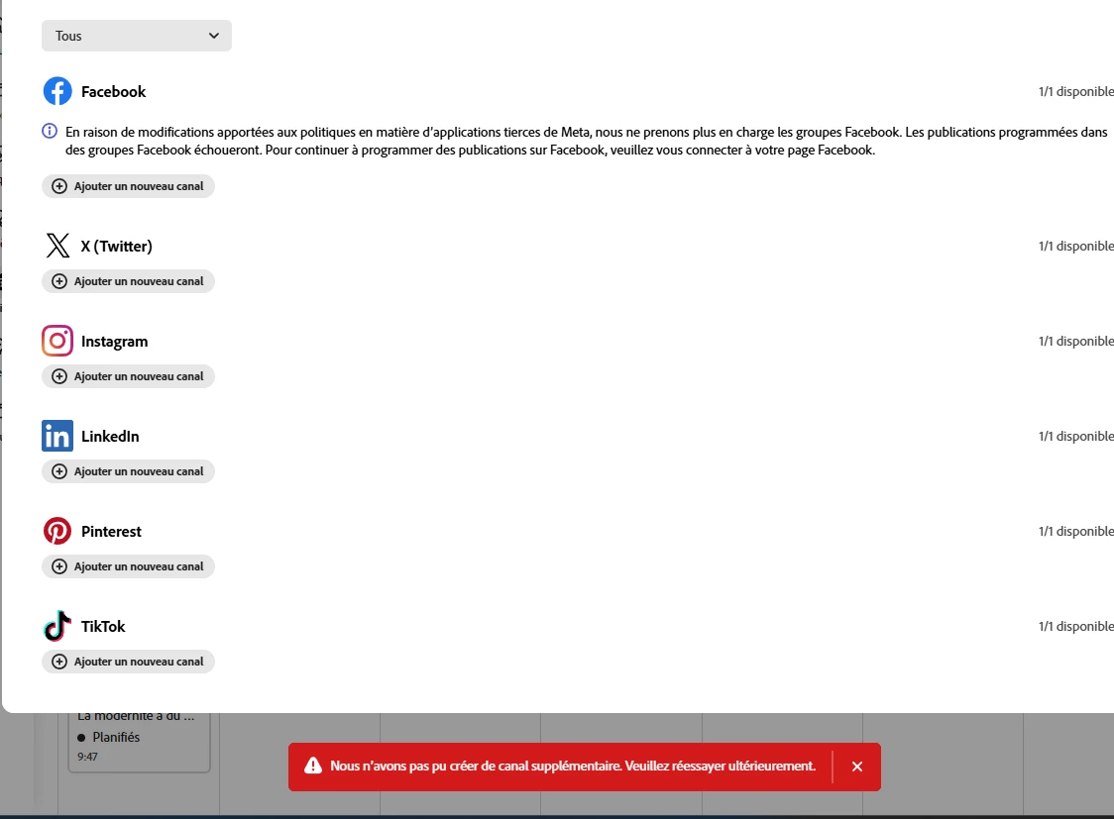Click the X (Twitter) logo icon
This screenshot has height=819, width=1114.
[x=57, y=246]
